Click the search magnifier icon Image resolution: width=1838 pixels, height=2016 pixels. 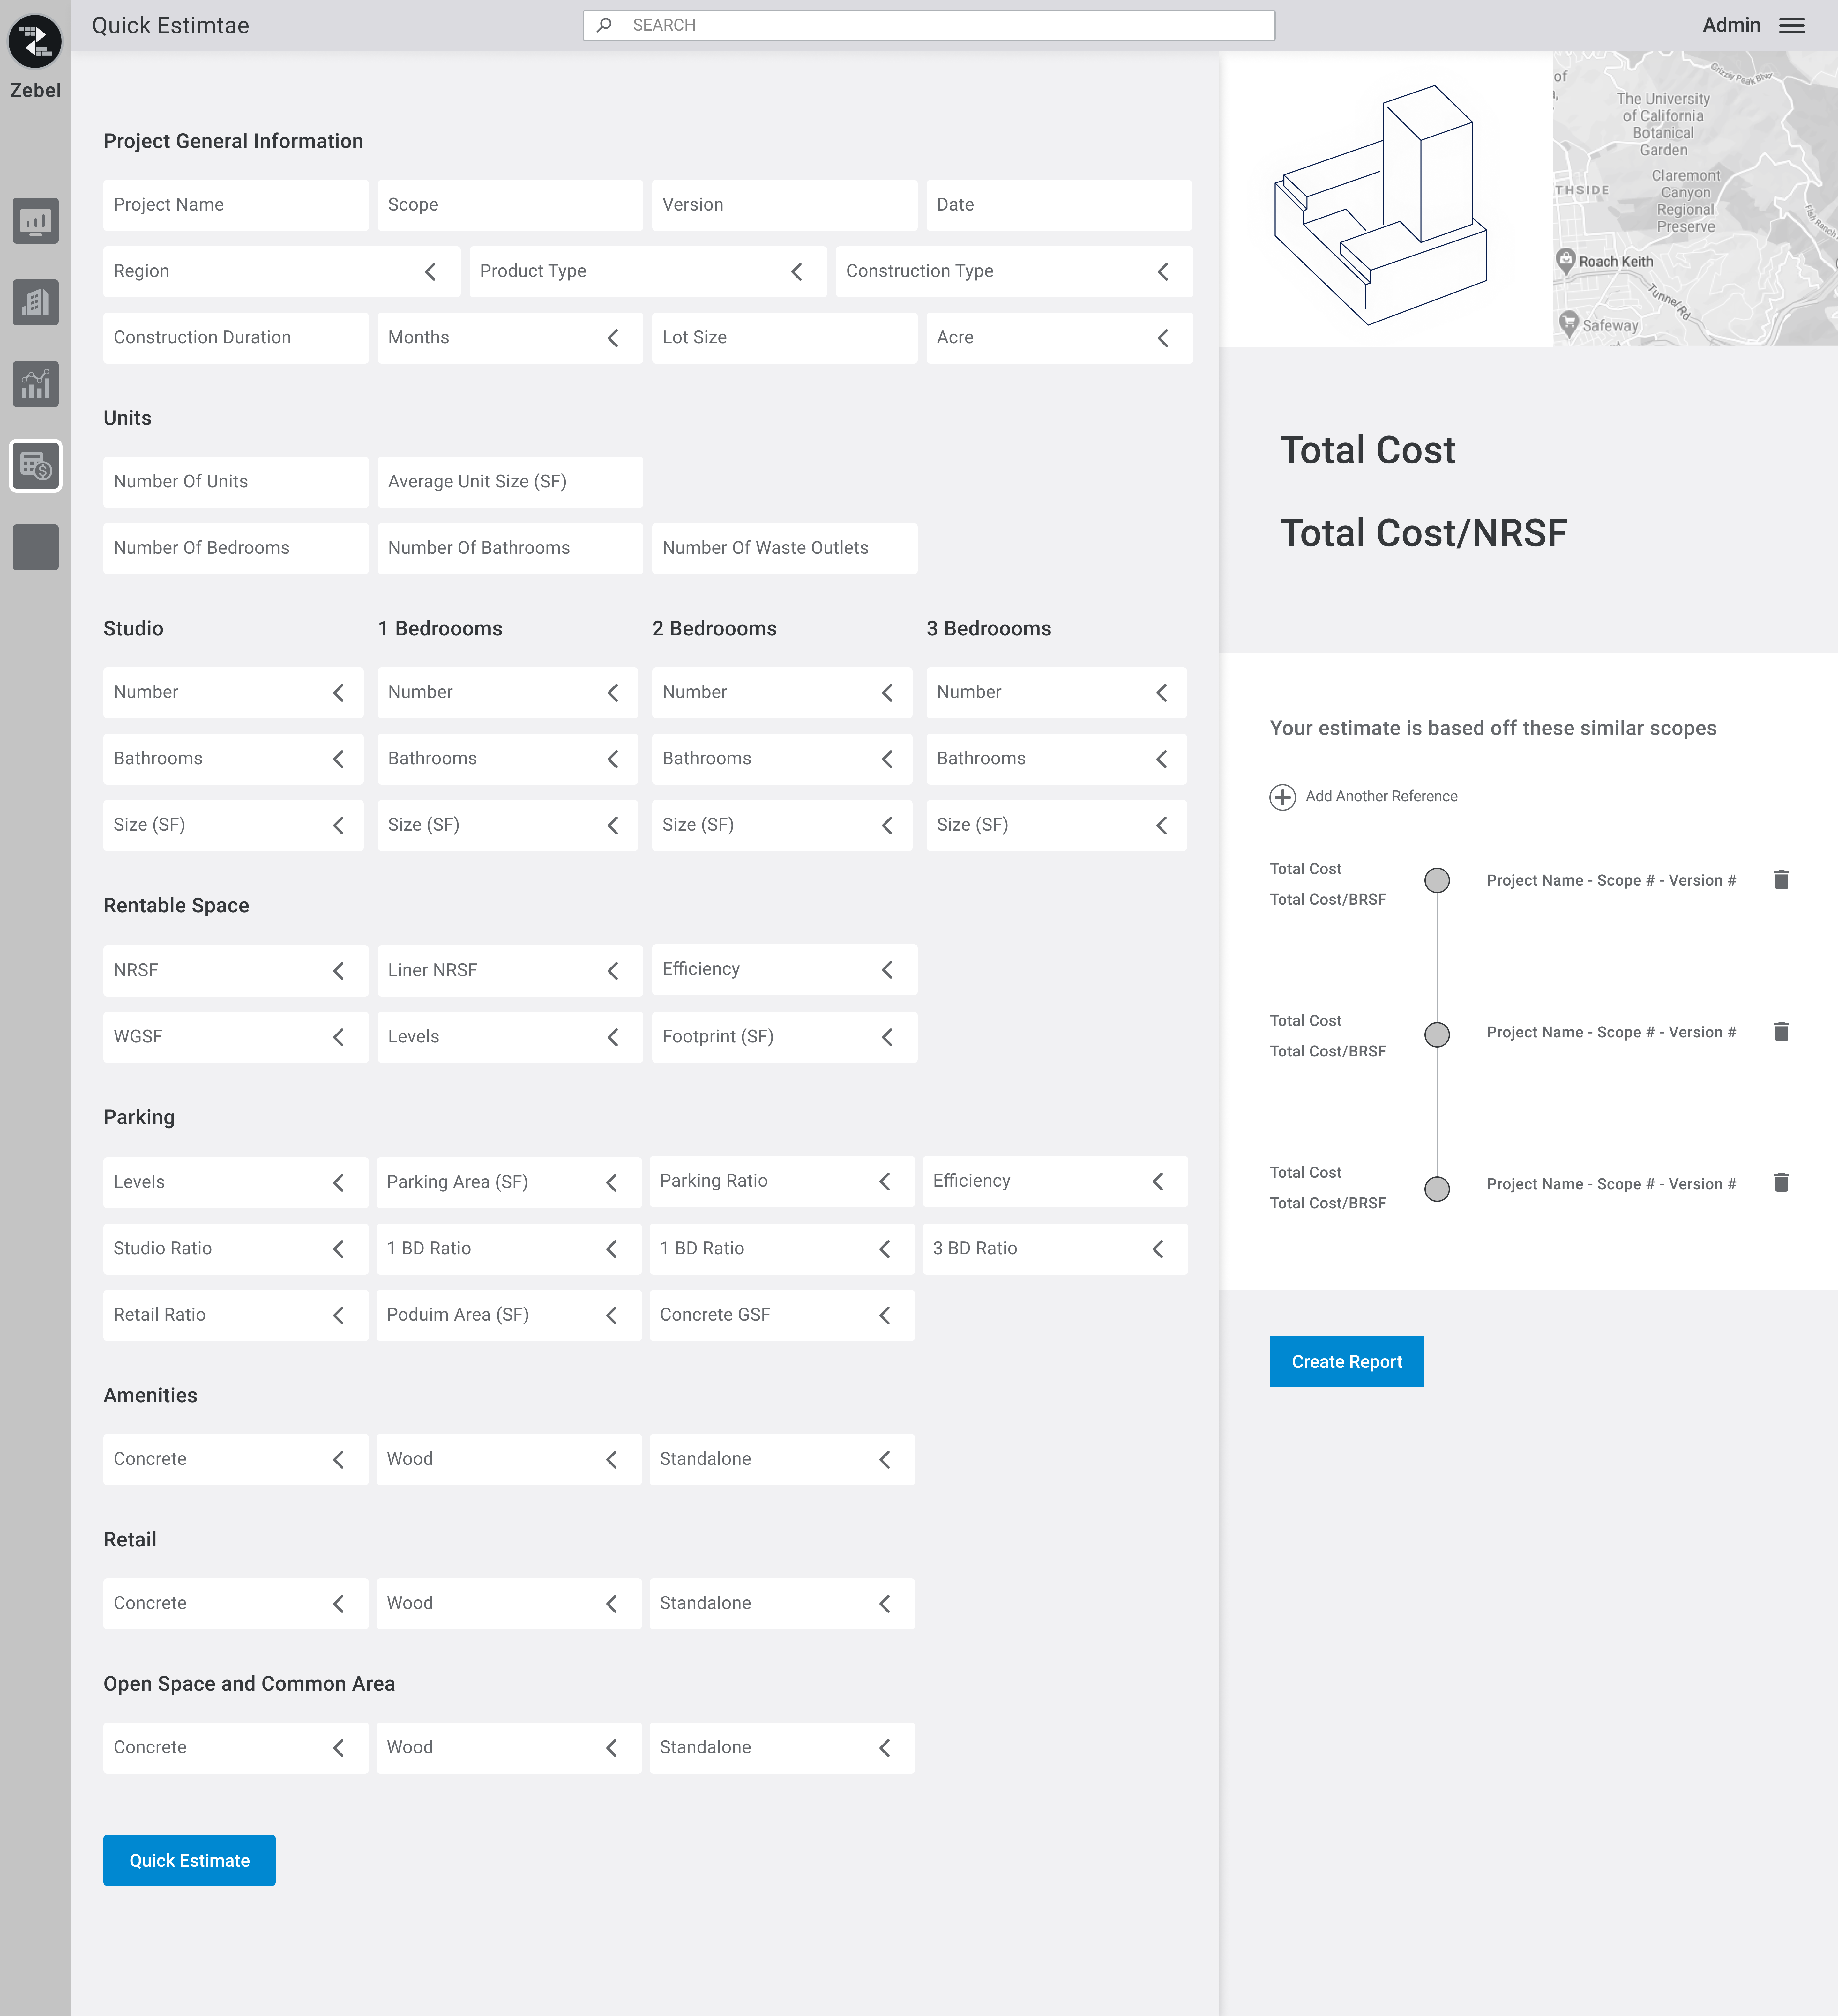(604, 25)
